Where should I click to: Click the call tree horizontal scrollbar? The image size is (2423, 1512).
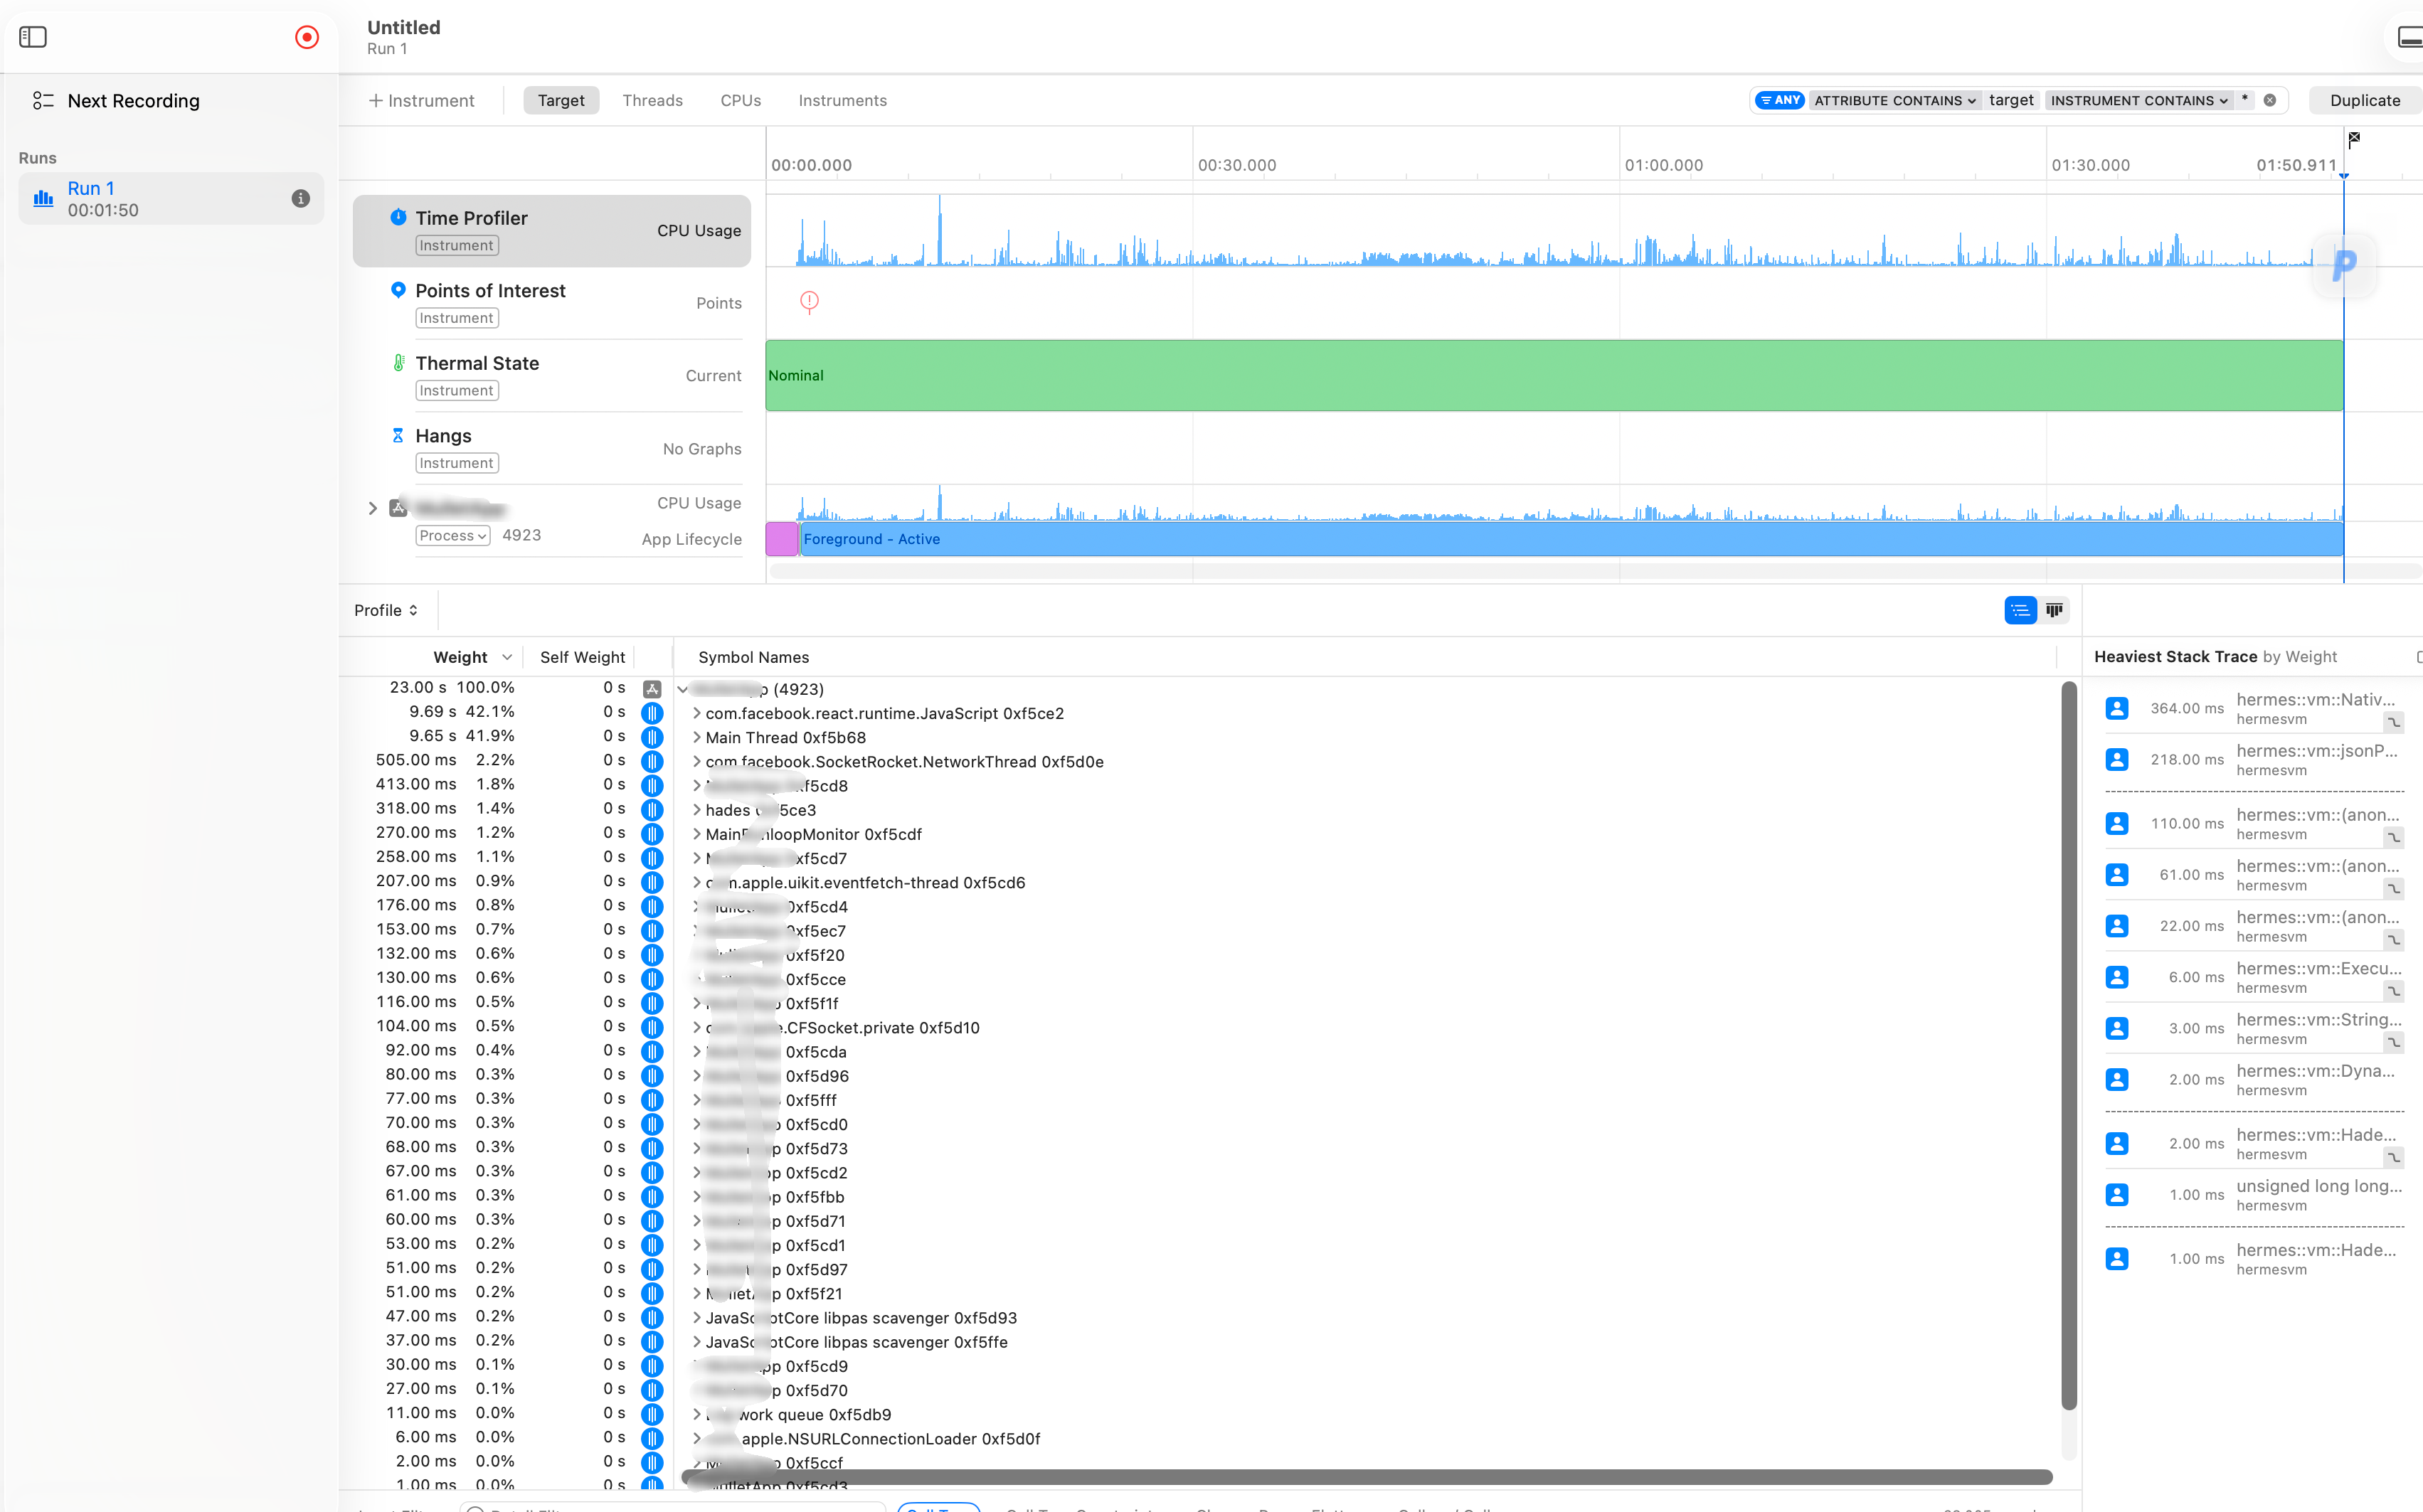[1367, 1477]
